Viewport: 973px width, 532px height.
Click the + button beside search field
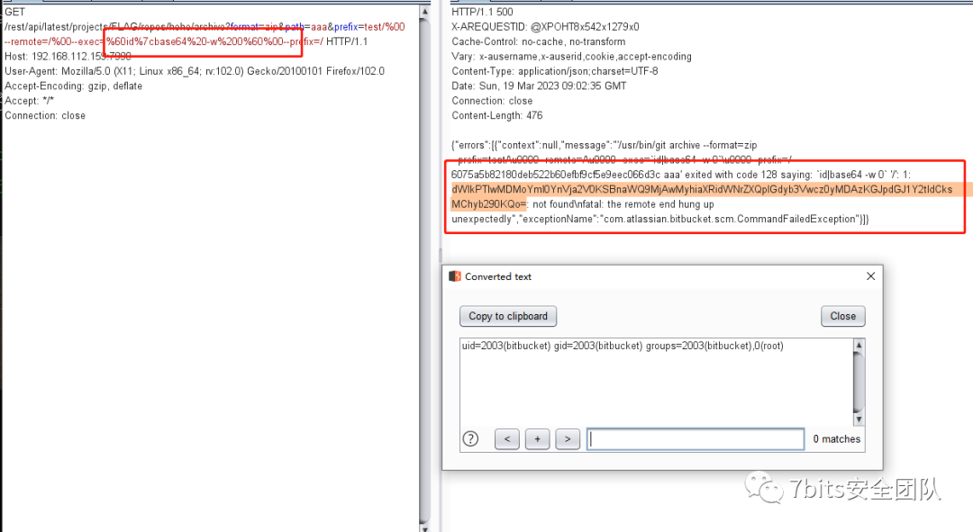(x=537, y=439)
